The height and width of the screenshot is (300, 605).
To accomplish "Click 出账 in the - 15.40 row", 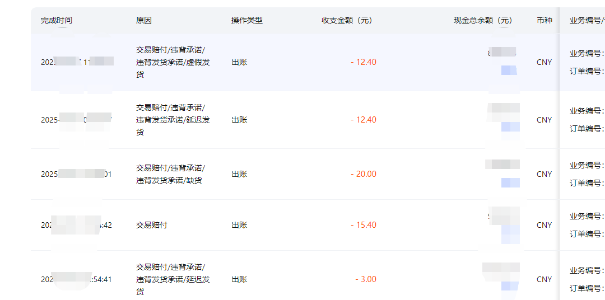I will pos(239,225).
